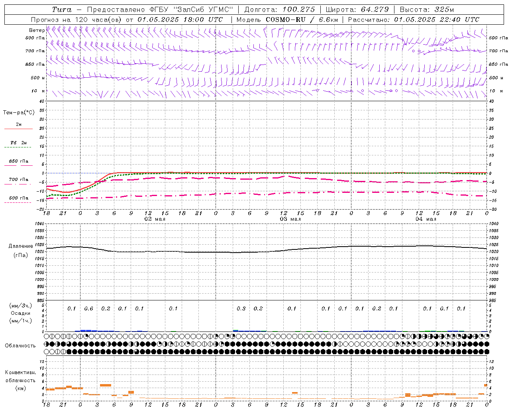
Task: Click the "Осадки" precipitation label
Action: pos(20,313)
